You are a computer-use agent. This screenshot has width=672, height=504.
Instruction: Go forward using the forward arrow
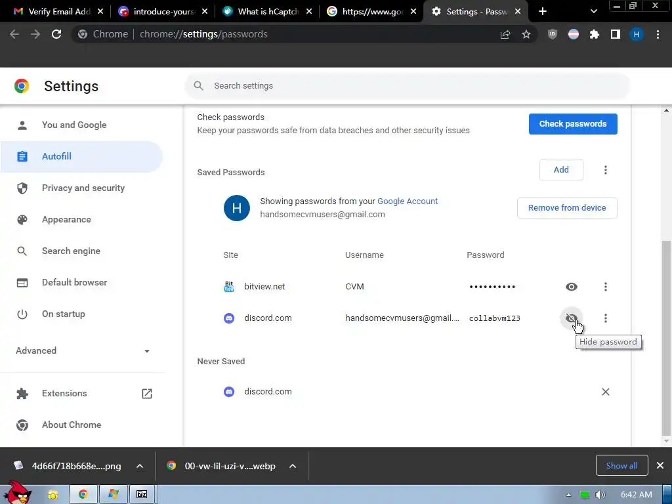35,34
